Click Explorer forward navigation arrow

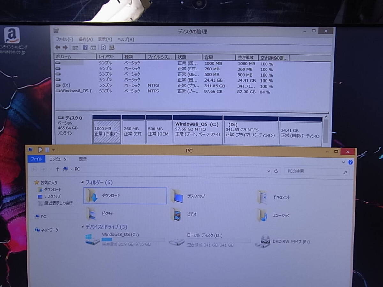click(43, 169)
